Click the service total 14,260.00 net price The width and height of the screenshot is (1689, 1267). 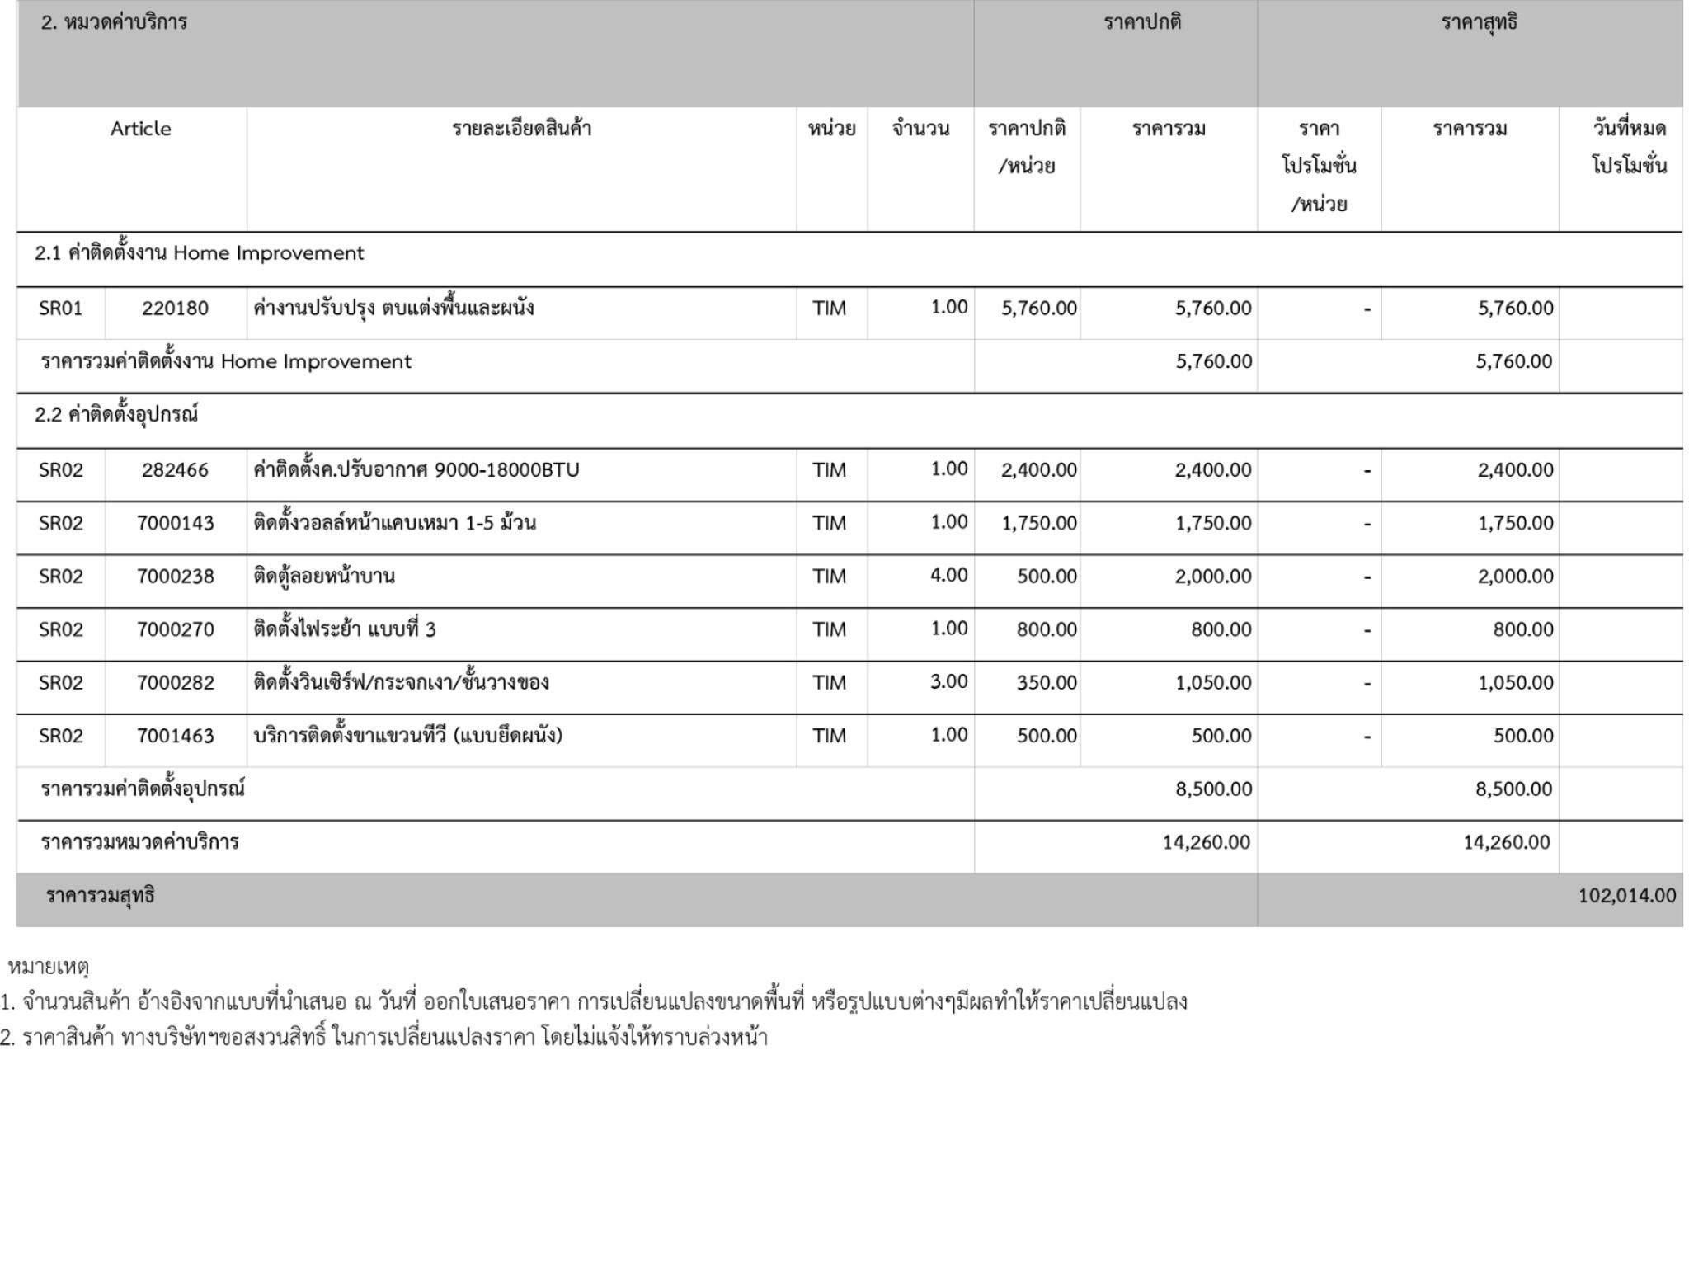tap(1506, 842)
